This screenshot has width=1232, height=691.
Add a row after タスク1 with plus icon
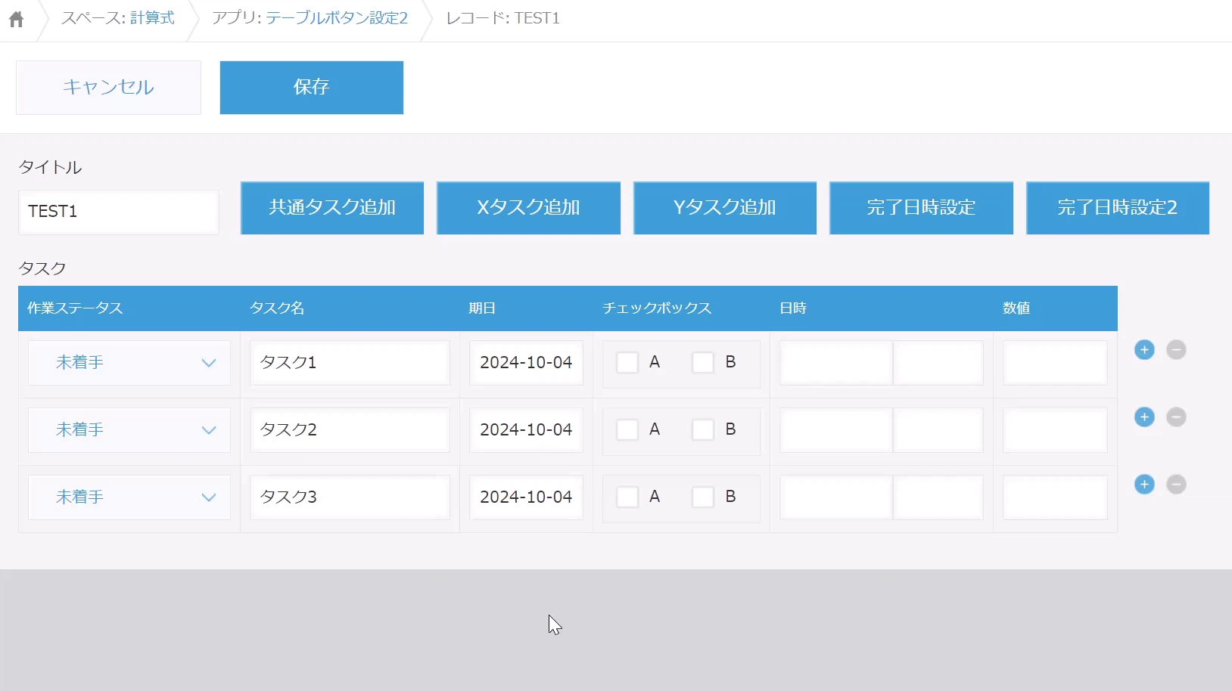pos(1144,350)
